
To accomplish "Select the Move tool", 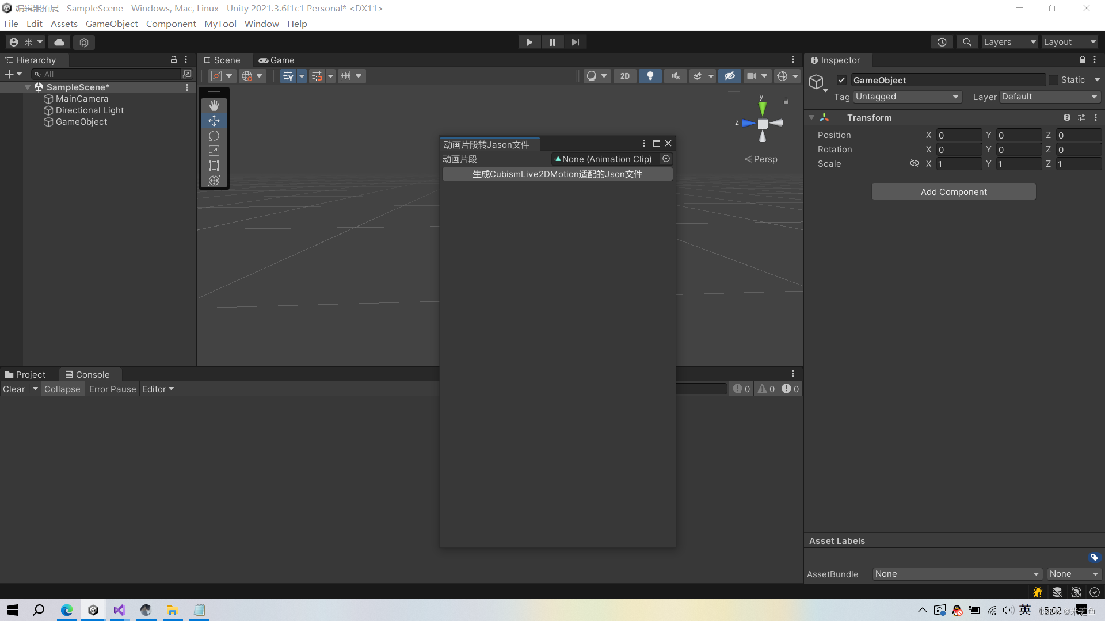I will pos(214,120).
